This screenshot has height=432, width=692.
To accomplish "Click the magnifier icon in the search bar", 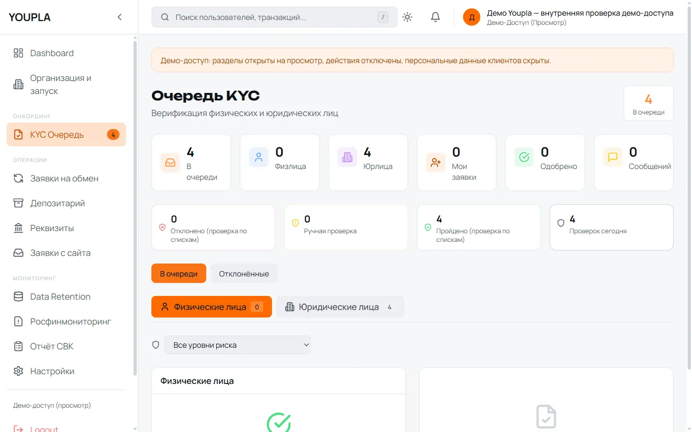I will tap(165, 17).
